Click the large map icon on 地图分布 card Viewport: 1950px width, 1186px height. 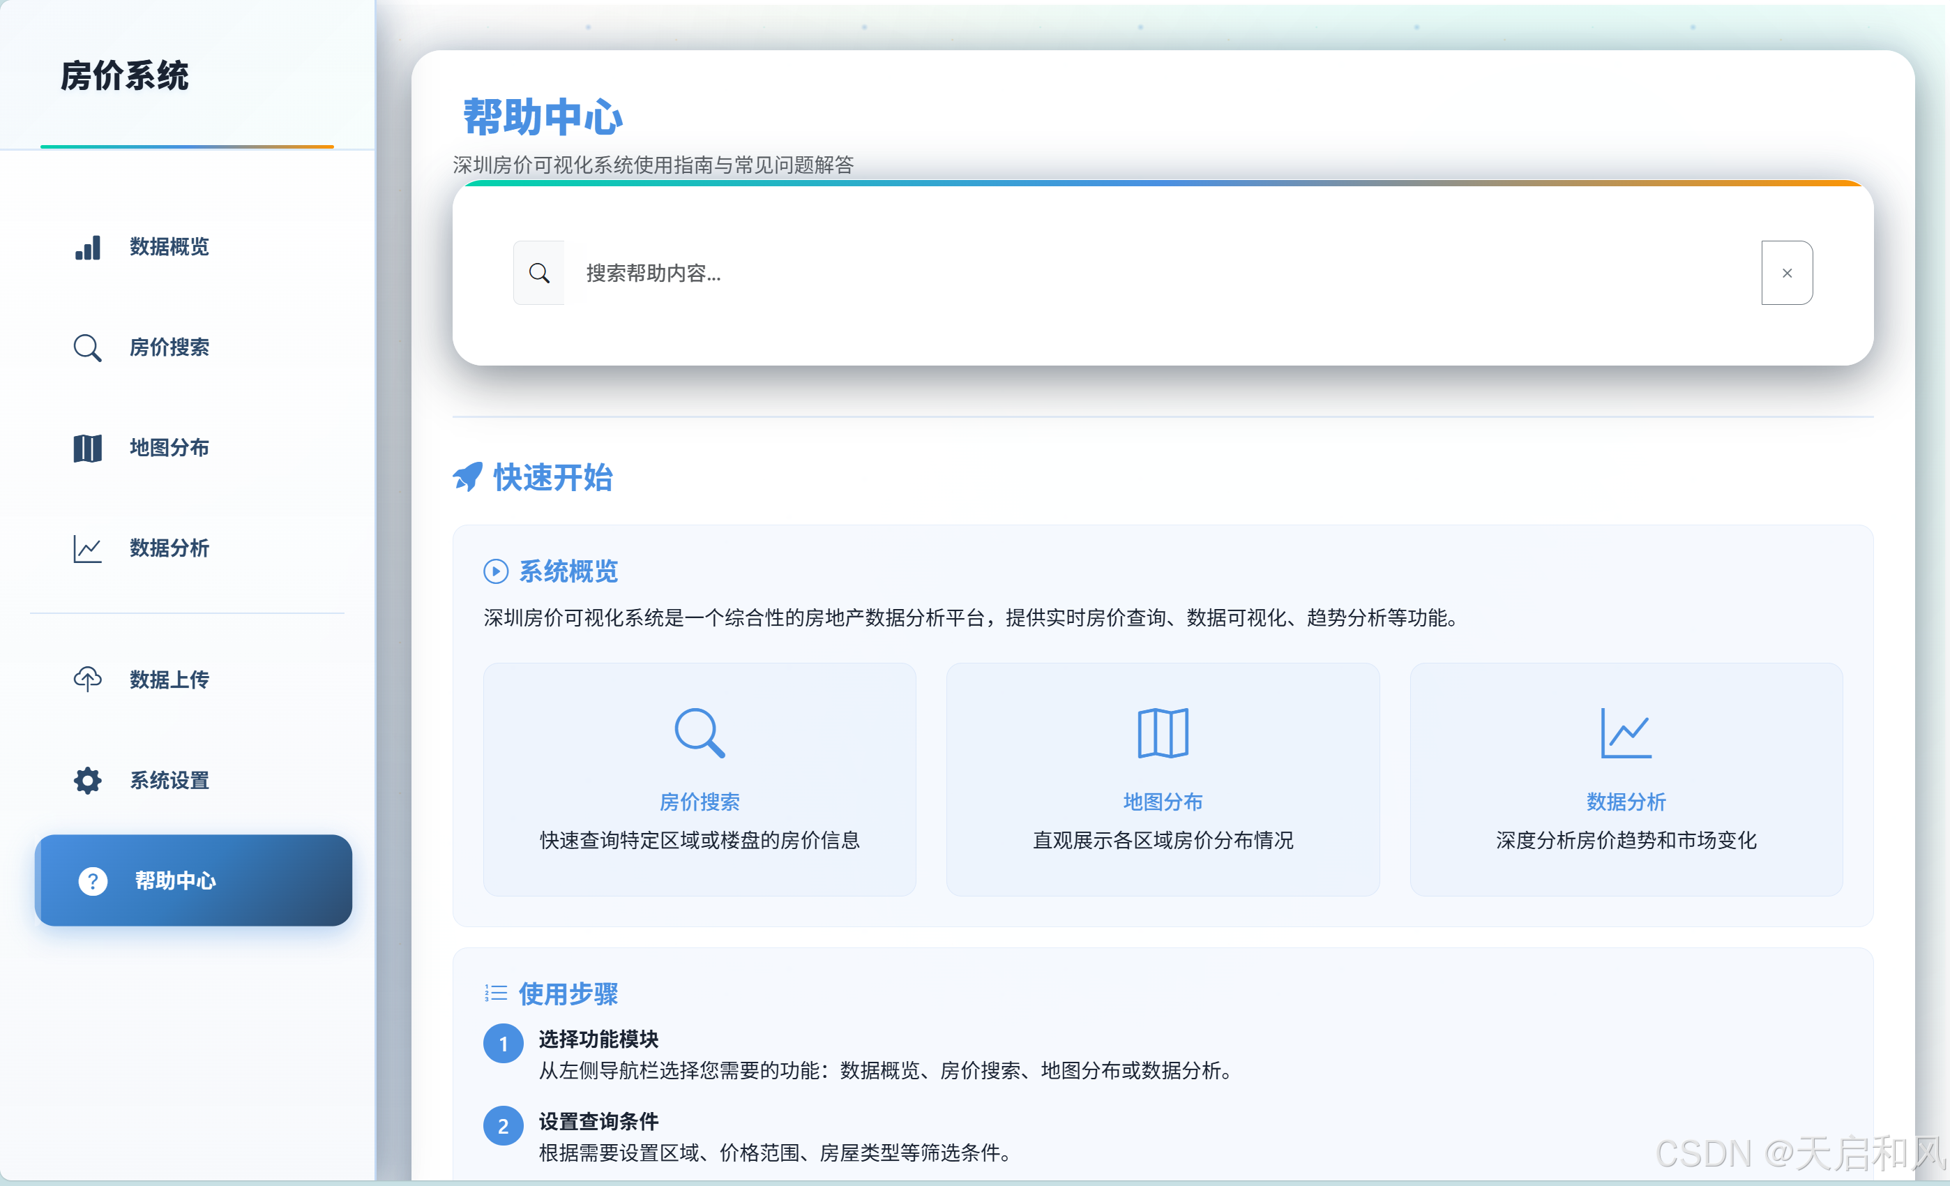[x=1163, y=733]
